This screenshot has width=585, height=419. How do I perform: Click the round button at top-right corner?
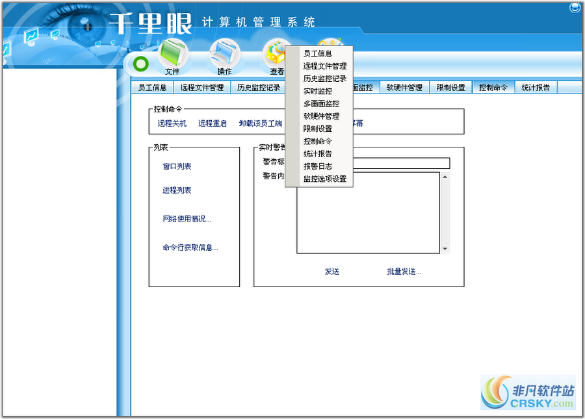575,7
